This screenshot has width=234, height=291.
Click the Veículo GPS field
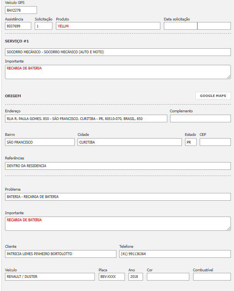click(21, 10)
